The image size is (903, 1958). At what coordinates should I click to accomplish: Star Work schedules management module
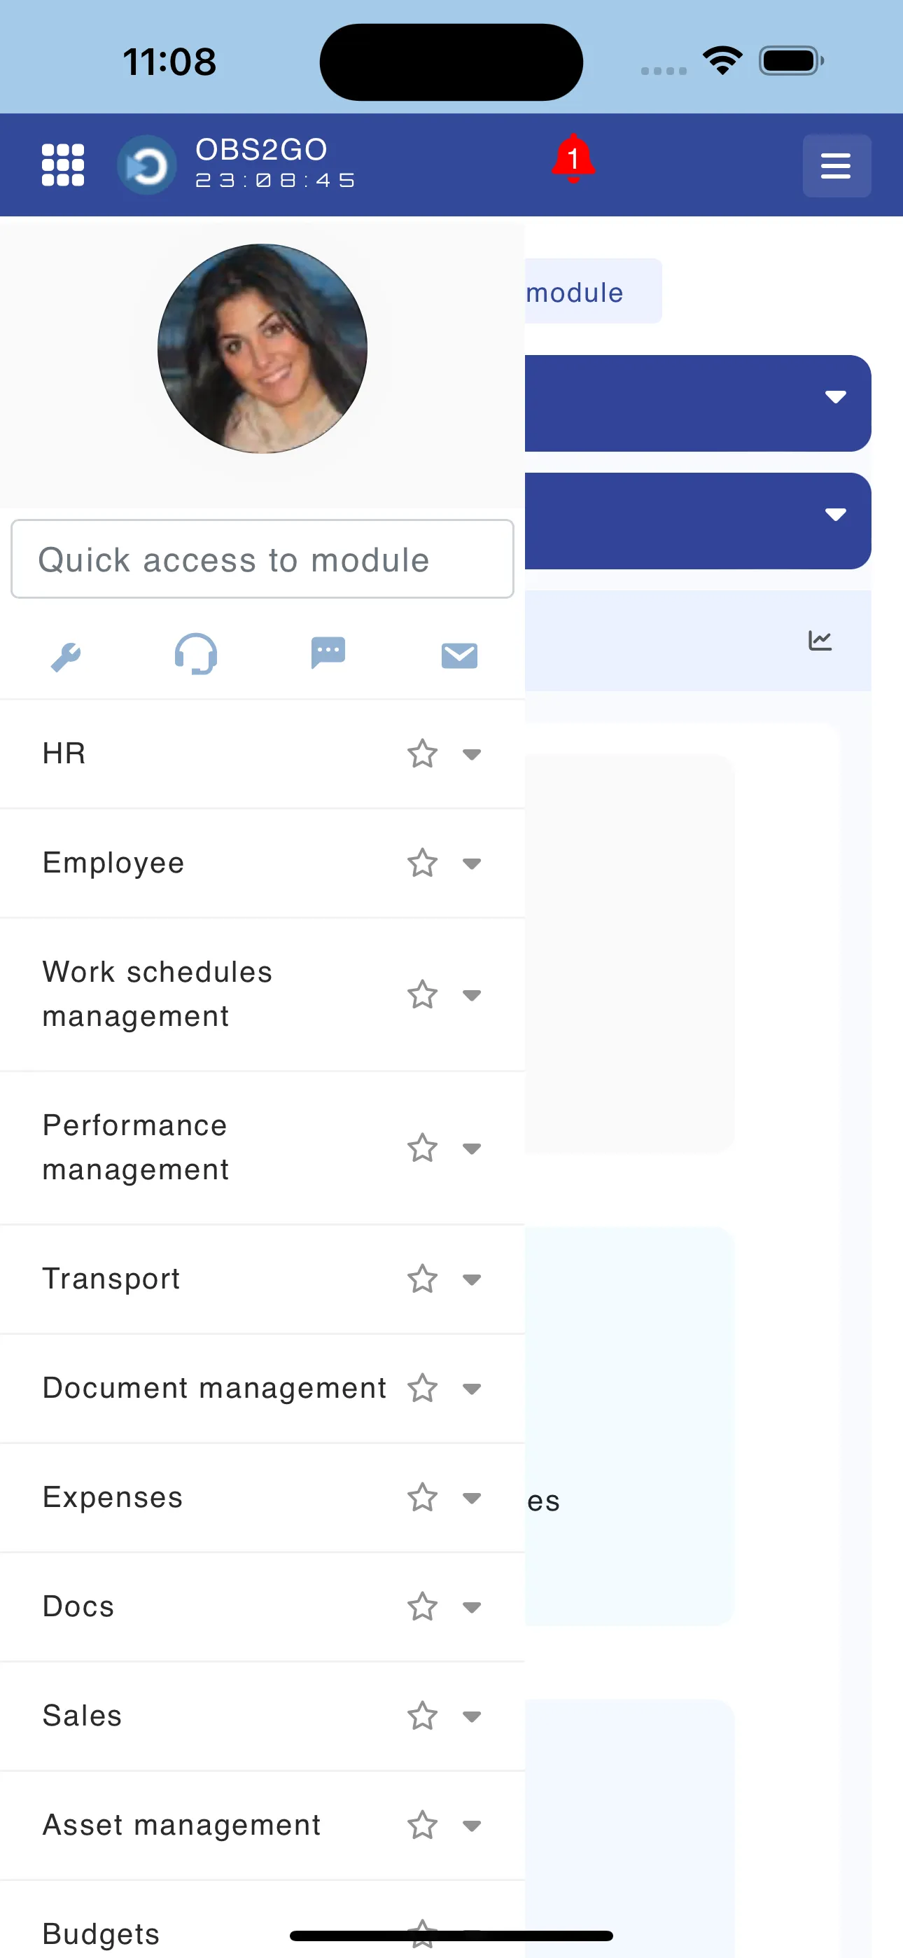click(x=422, y=995)
